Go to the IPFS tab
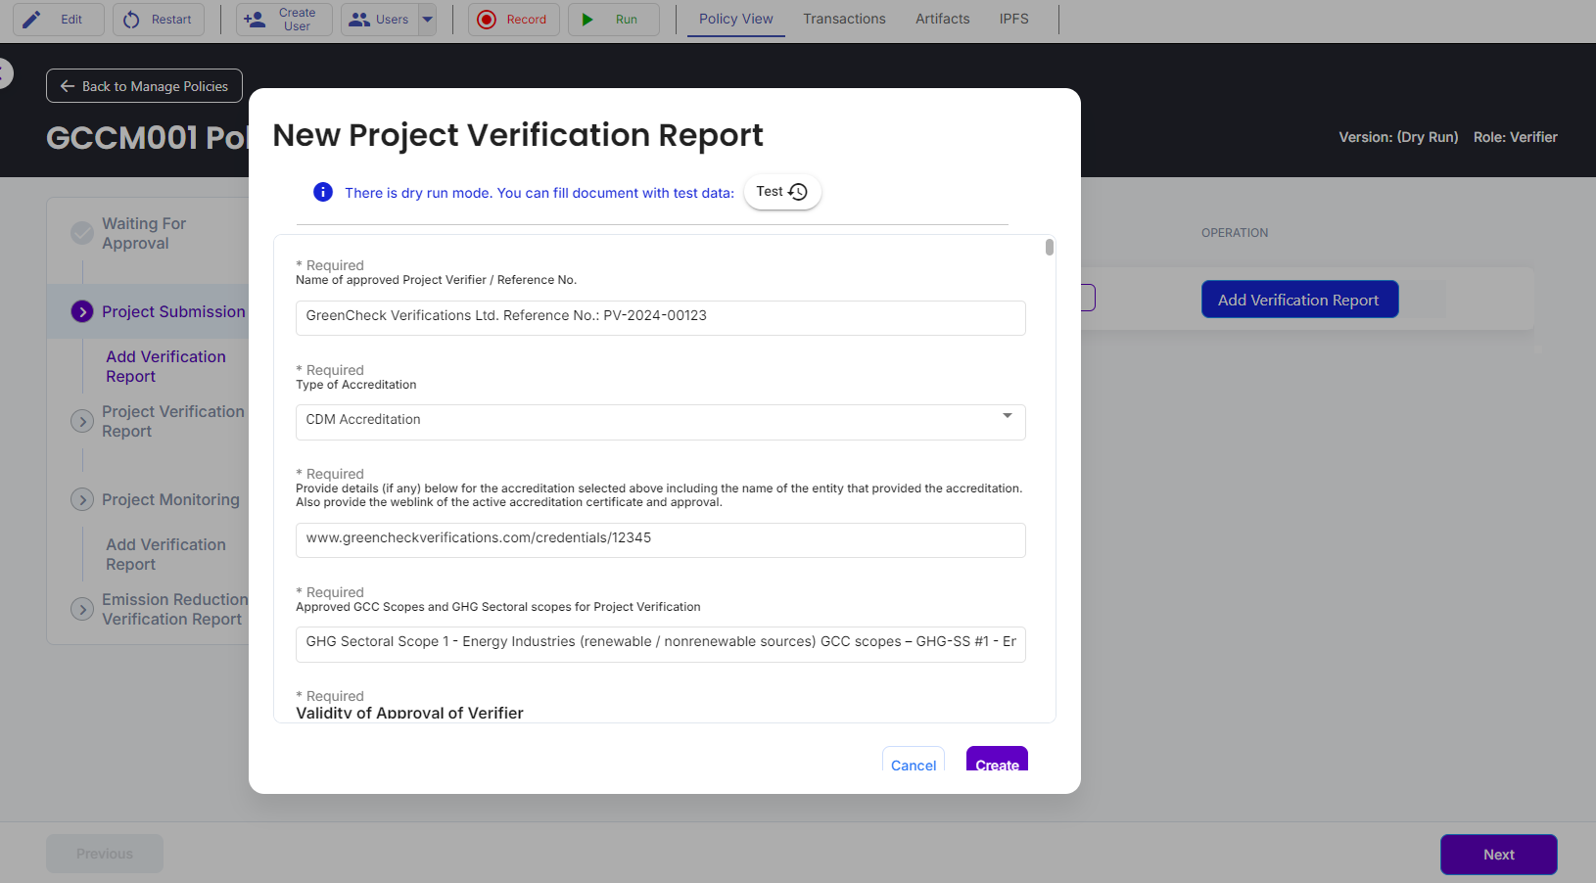This screenshot has width=1596, height=883. (x=1013, y=19)
